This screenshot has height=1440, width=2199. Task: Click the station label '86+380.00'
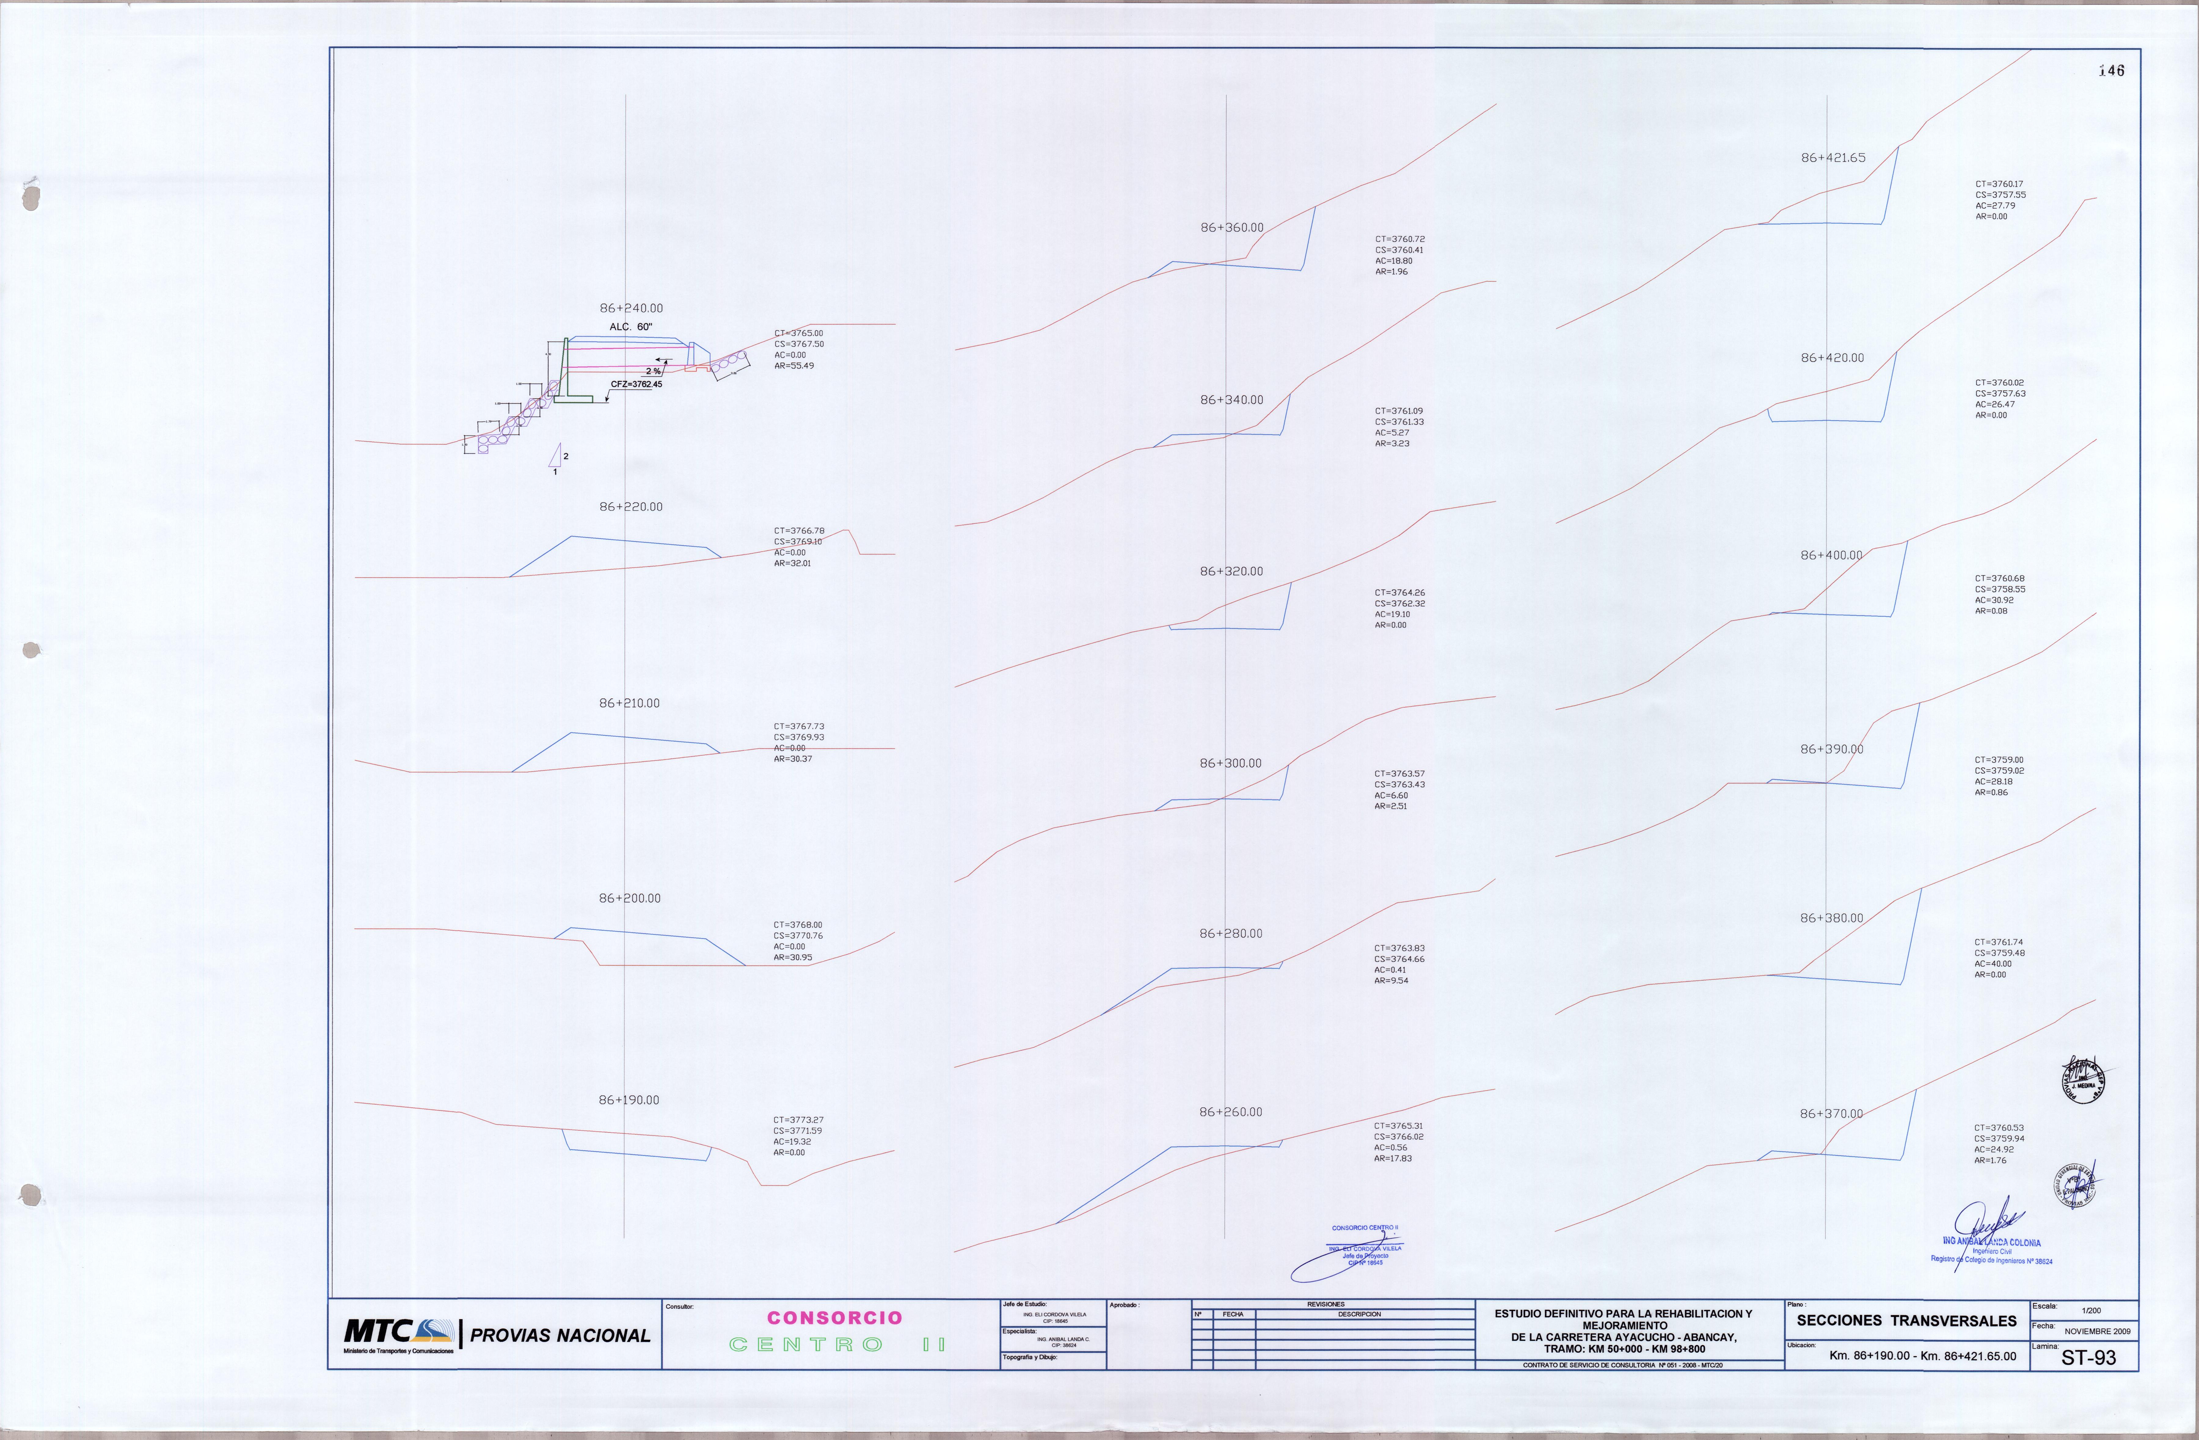pos(1831,918)
